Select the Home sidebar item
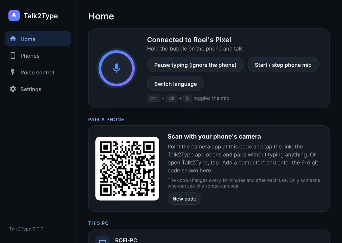 click(x=38, y=39)
